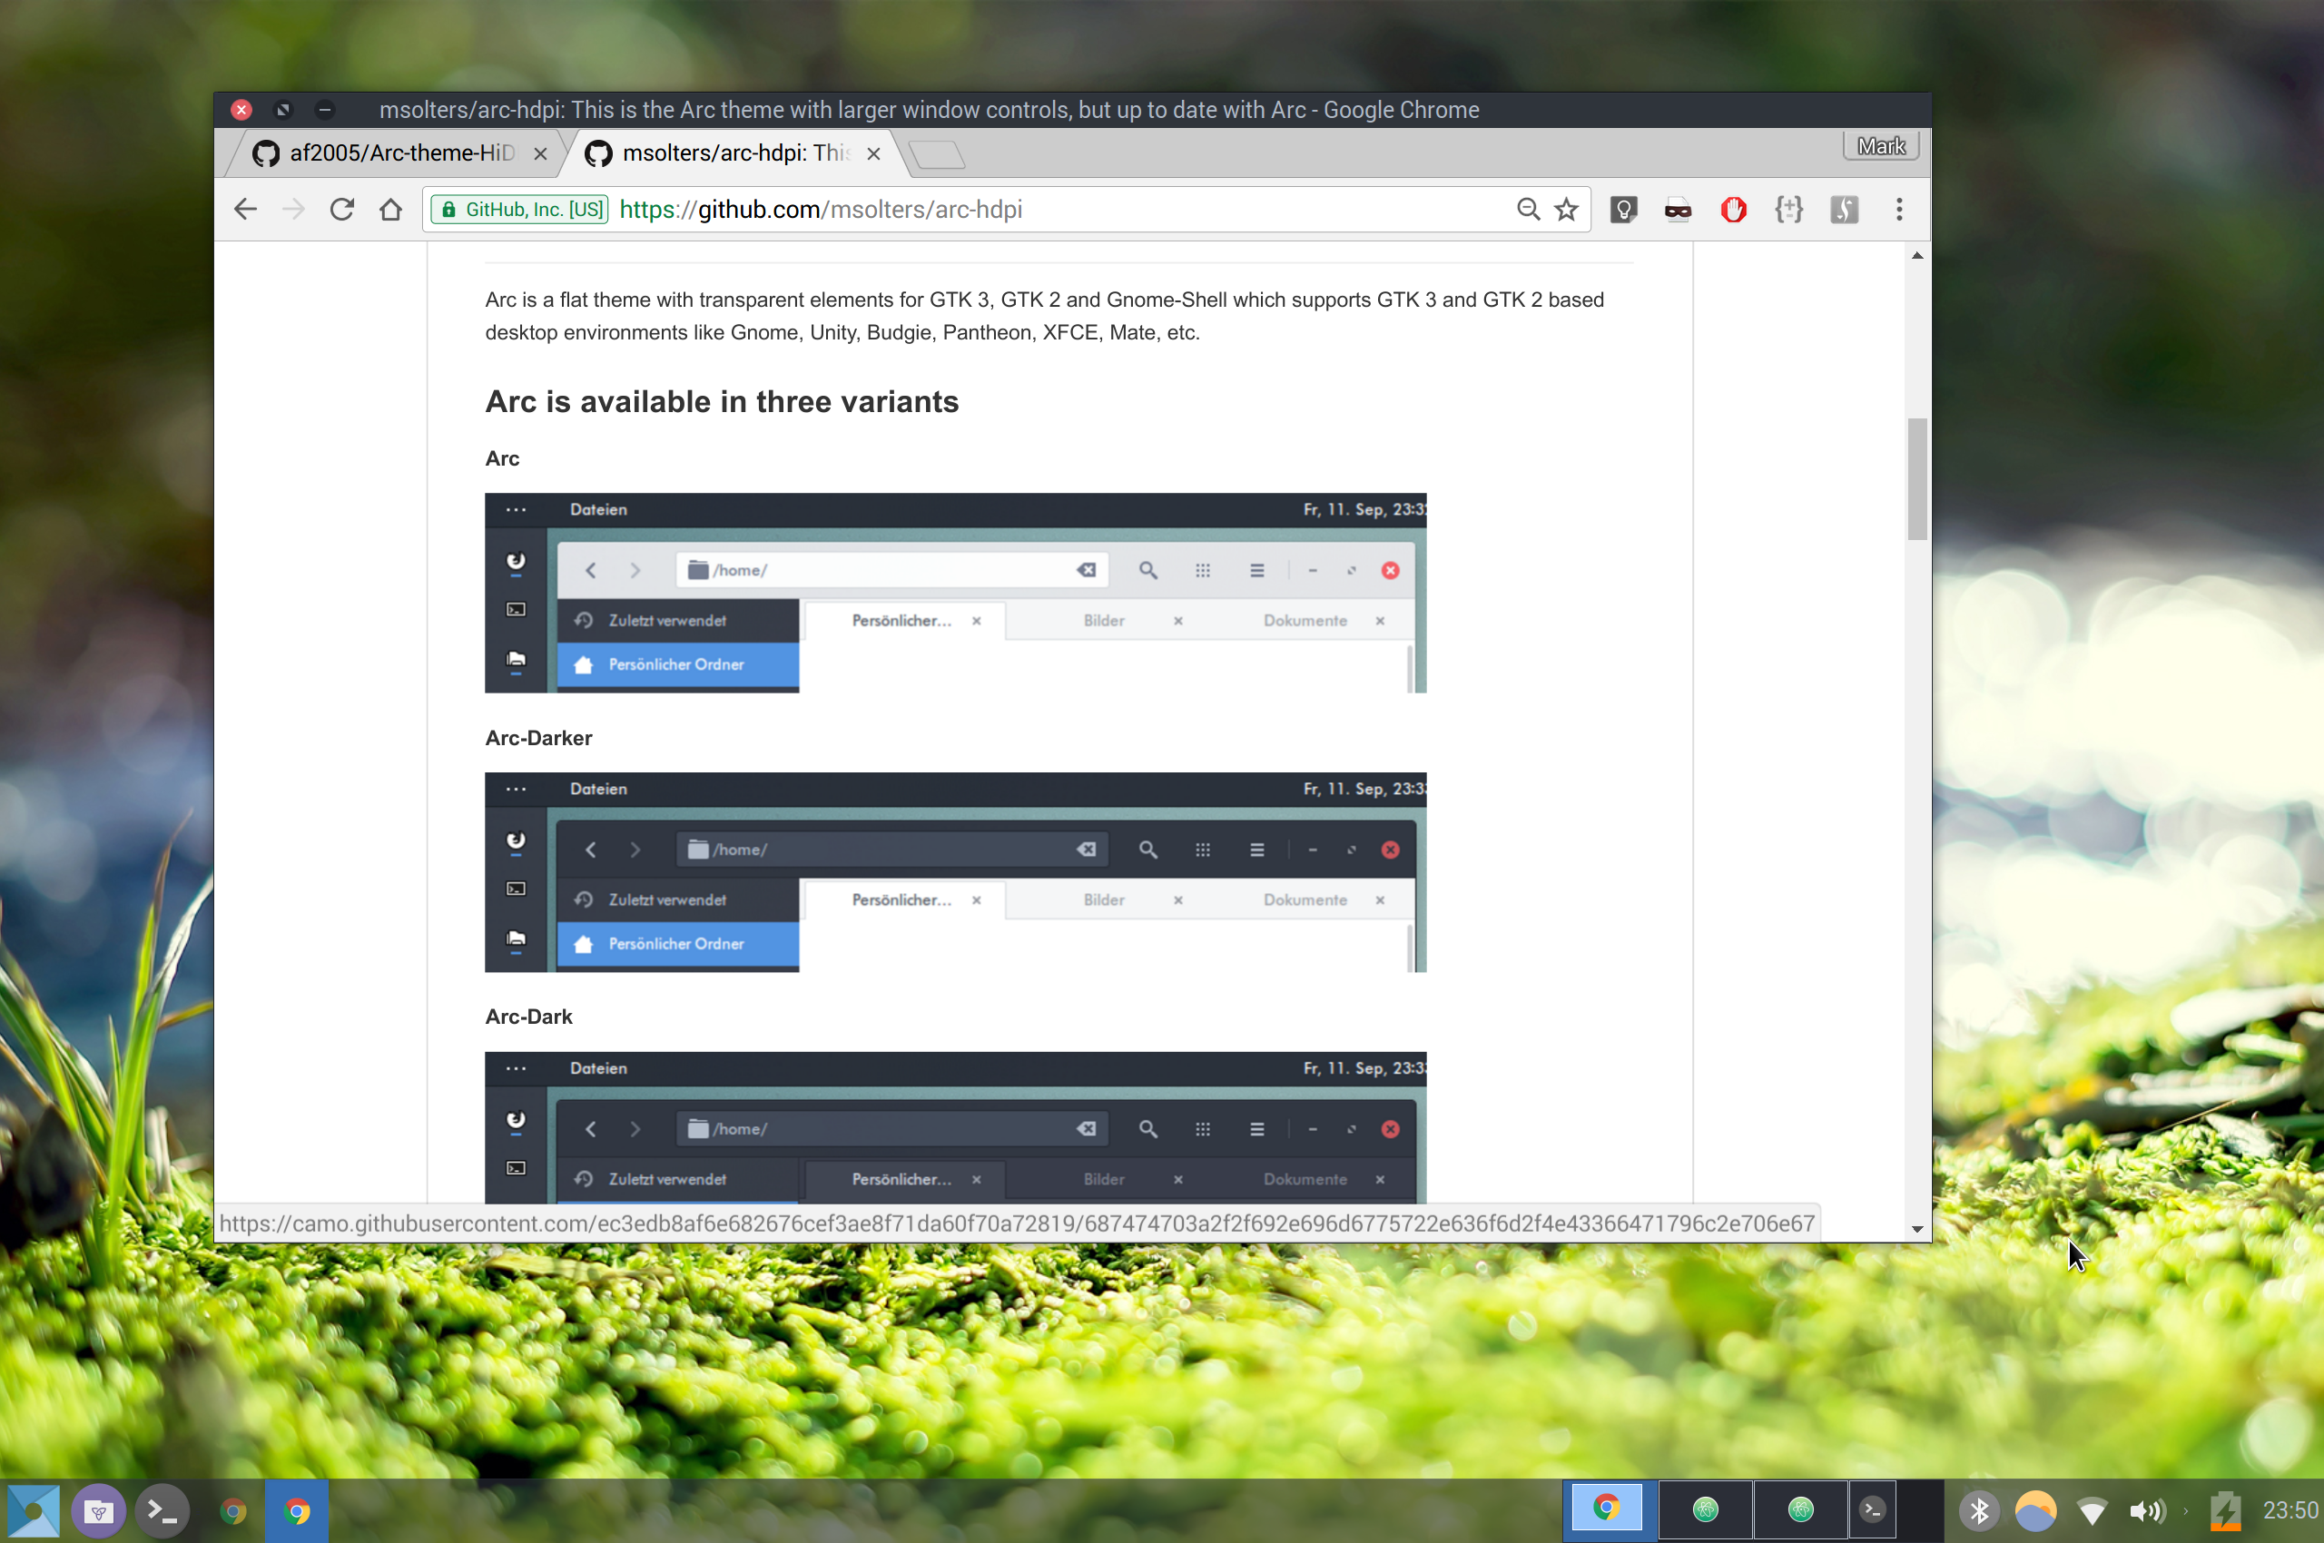Open the Bluetooth tray icon

point(1978,1510)
